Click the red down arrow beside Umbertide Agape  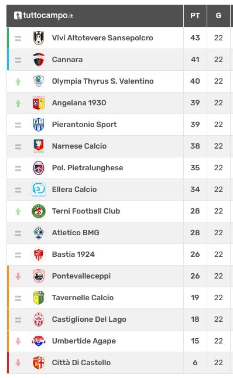tap(18, 341)
